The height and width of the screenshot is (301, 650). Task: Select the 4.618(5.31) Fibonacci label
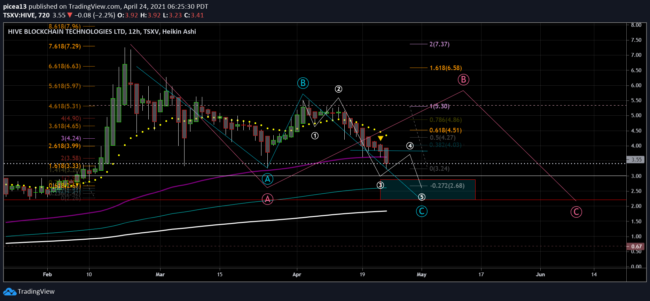click(65, 106)
